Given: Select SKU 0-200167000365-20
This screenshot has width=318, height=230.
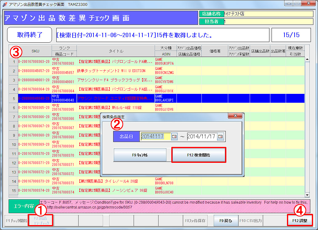Looking at the screenshot, I should click(x=34, y=108).
